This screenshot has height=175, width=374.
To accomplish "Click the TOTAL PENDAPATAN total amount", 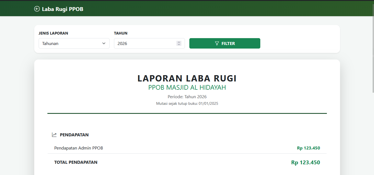I will point(305,162).
